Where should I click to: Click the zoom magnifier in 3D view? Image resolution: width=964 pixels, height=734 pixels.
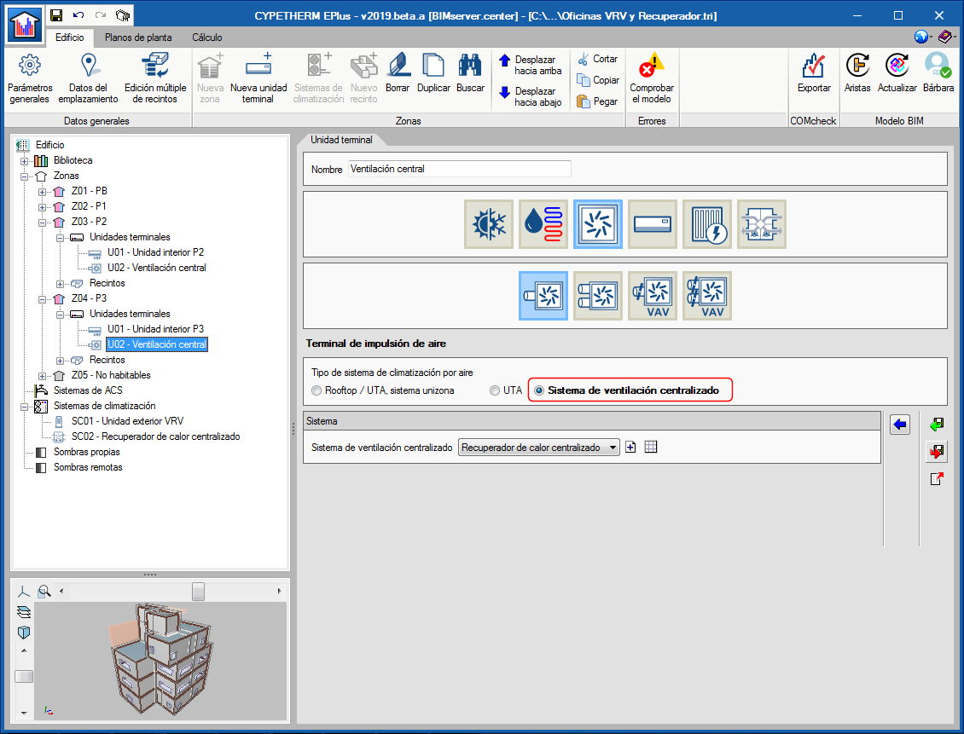point(44,592)
